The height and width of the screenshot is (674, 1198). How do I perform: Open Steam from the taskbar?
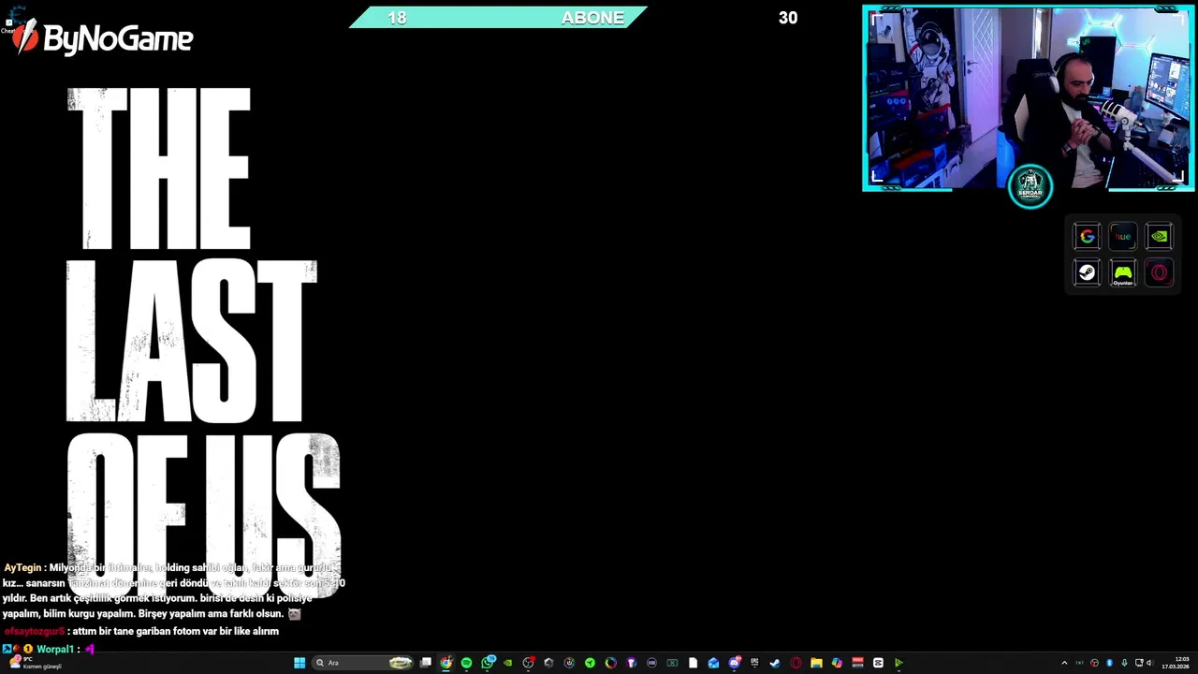coord(775,663)
